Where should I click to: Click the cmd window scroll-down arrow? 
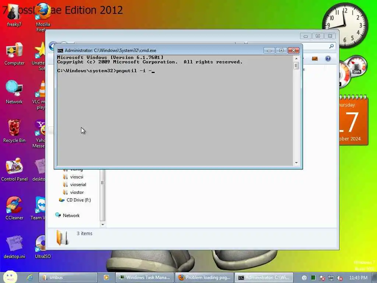296,163
